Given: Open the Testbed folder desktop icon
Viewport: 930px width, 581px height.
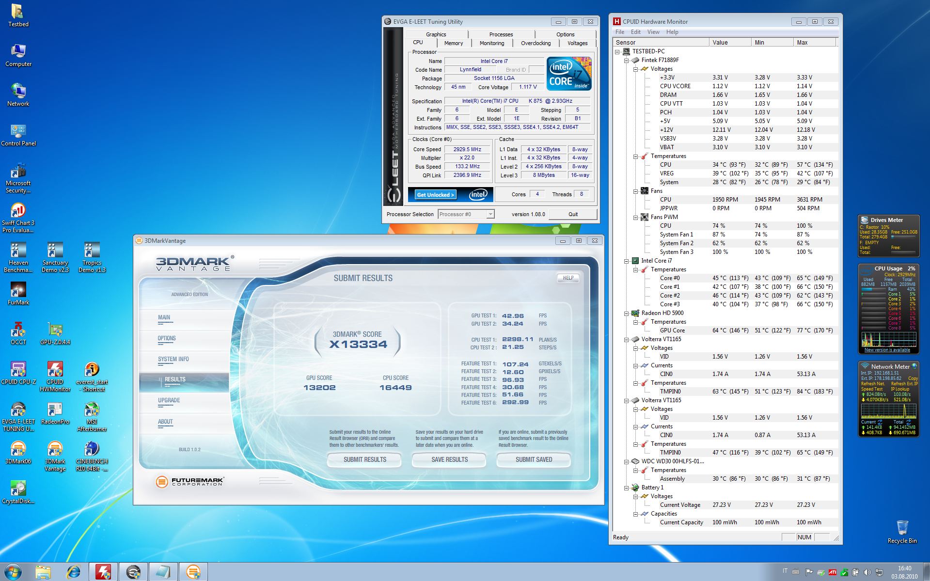Looking at the screenshot, I should 18,16.
